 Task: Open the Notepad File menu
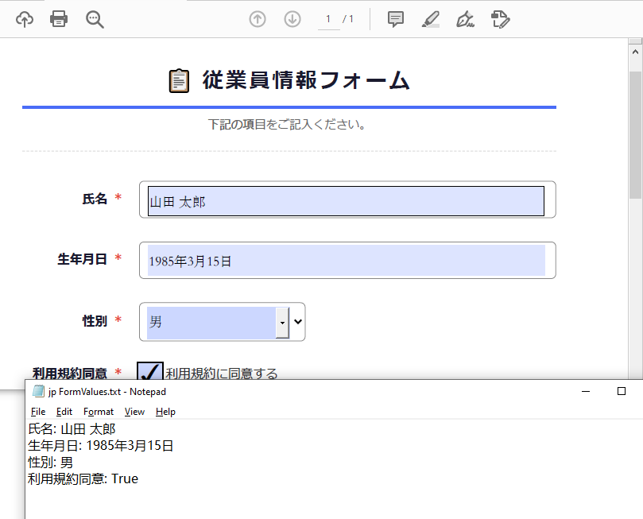(x=38, y=412)
